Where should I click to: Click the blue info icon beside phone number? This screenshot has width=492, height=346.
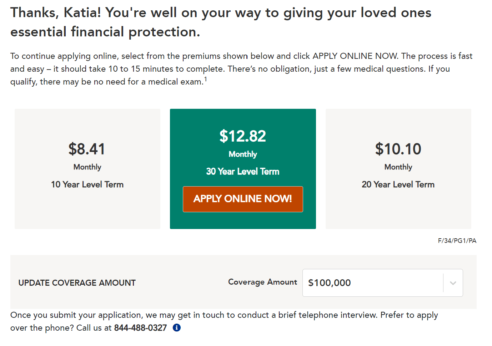[x=177, y=327]
